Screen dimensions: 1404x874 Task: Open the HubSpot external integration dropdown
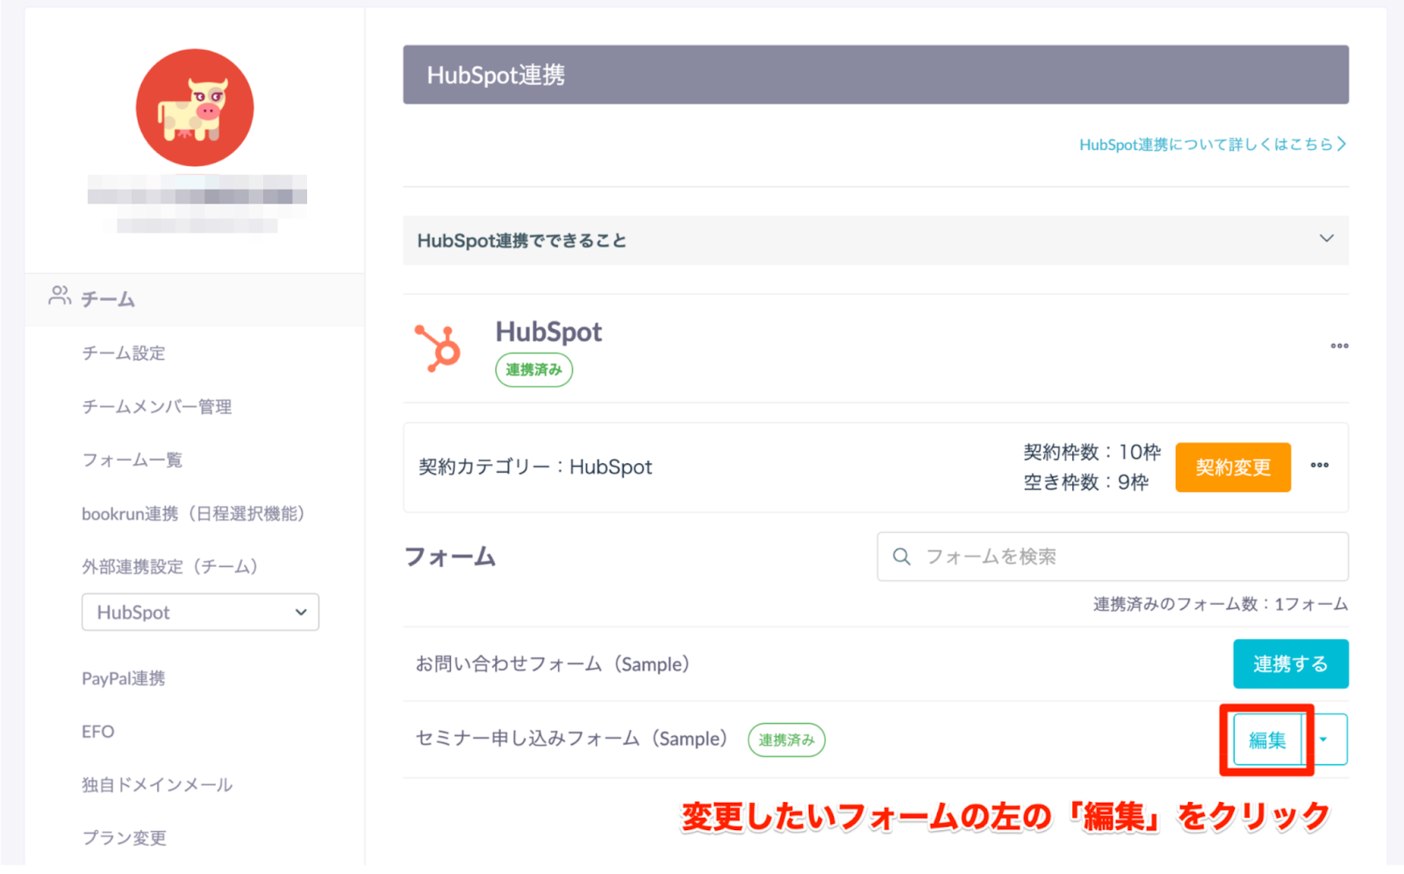[x=200, y=612]
